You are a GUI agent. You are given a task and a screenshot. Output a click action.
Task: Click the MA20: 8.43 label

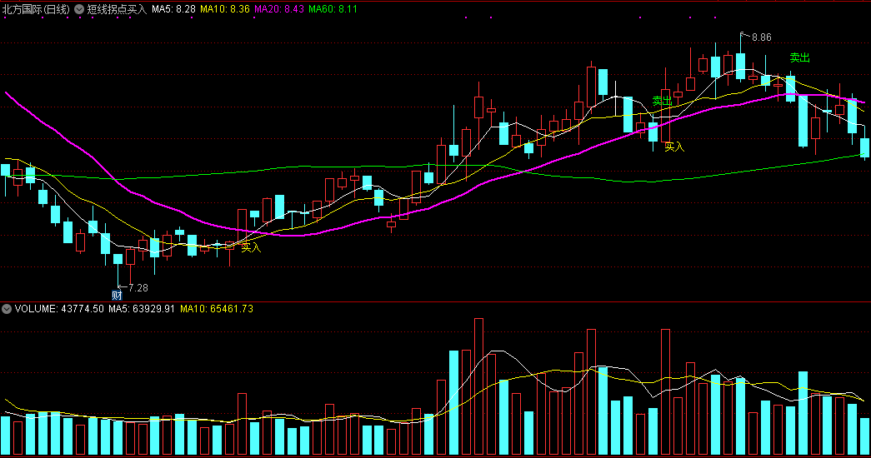tap(279, 9)
